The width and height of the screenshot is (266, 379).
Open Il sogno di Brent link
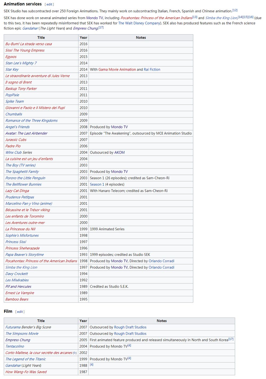pyautogui.click(x=19, y=82)
